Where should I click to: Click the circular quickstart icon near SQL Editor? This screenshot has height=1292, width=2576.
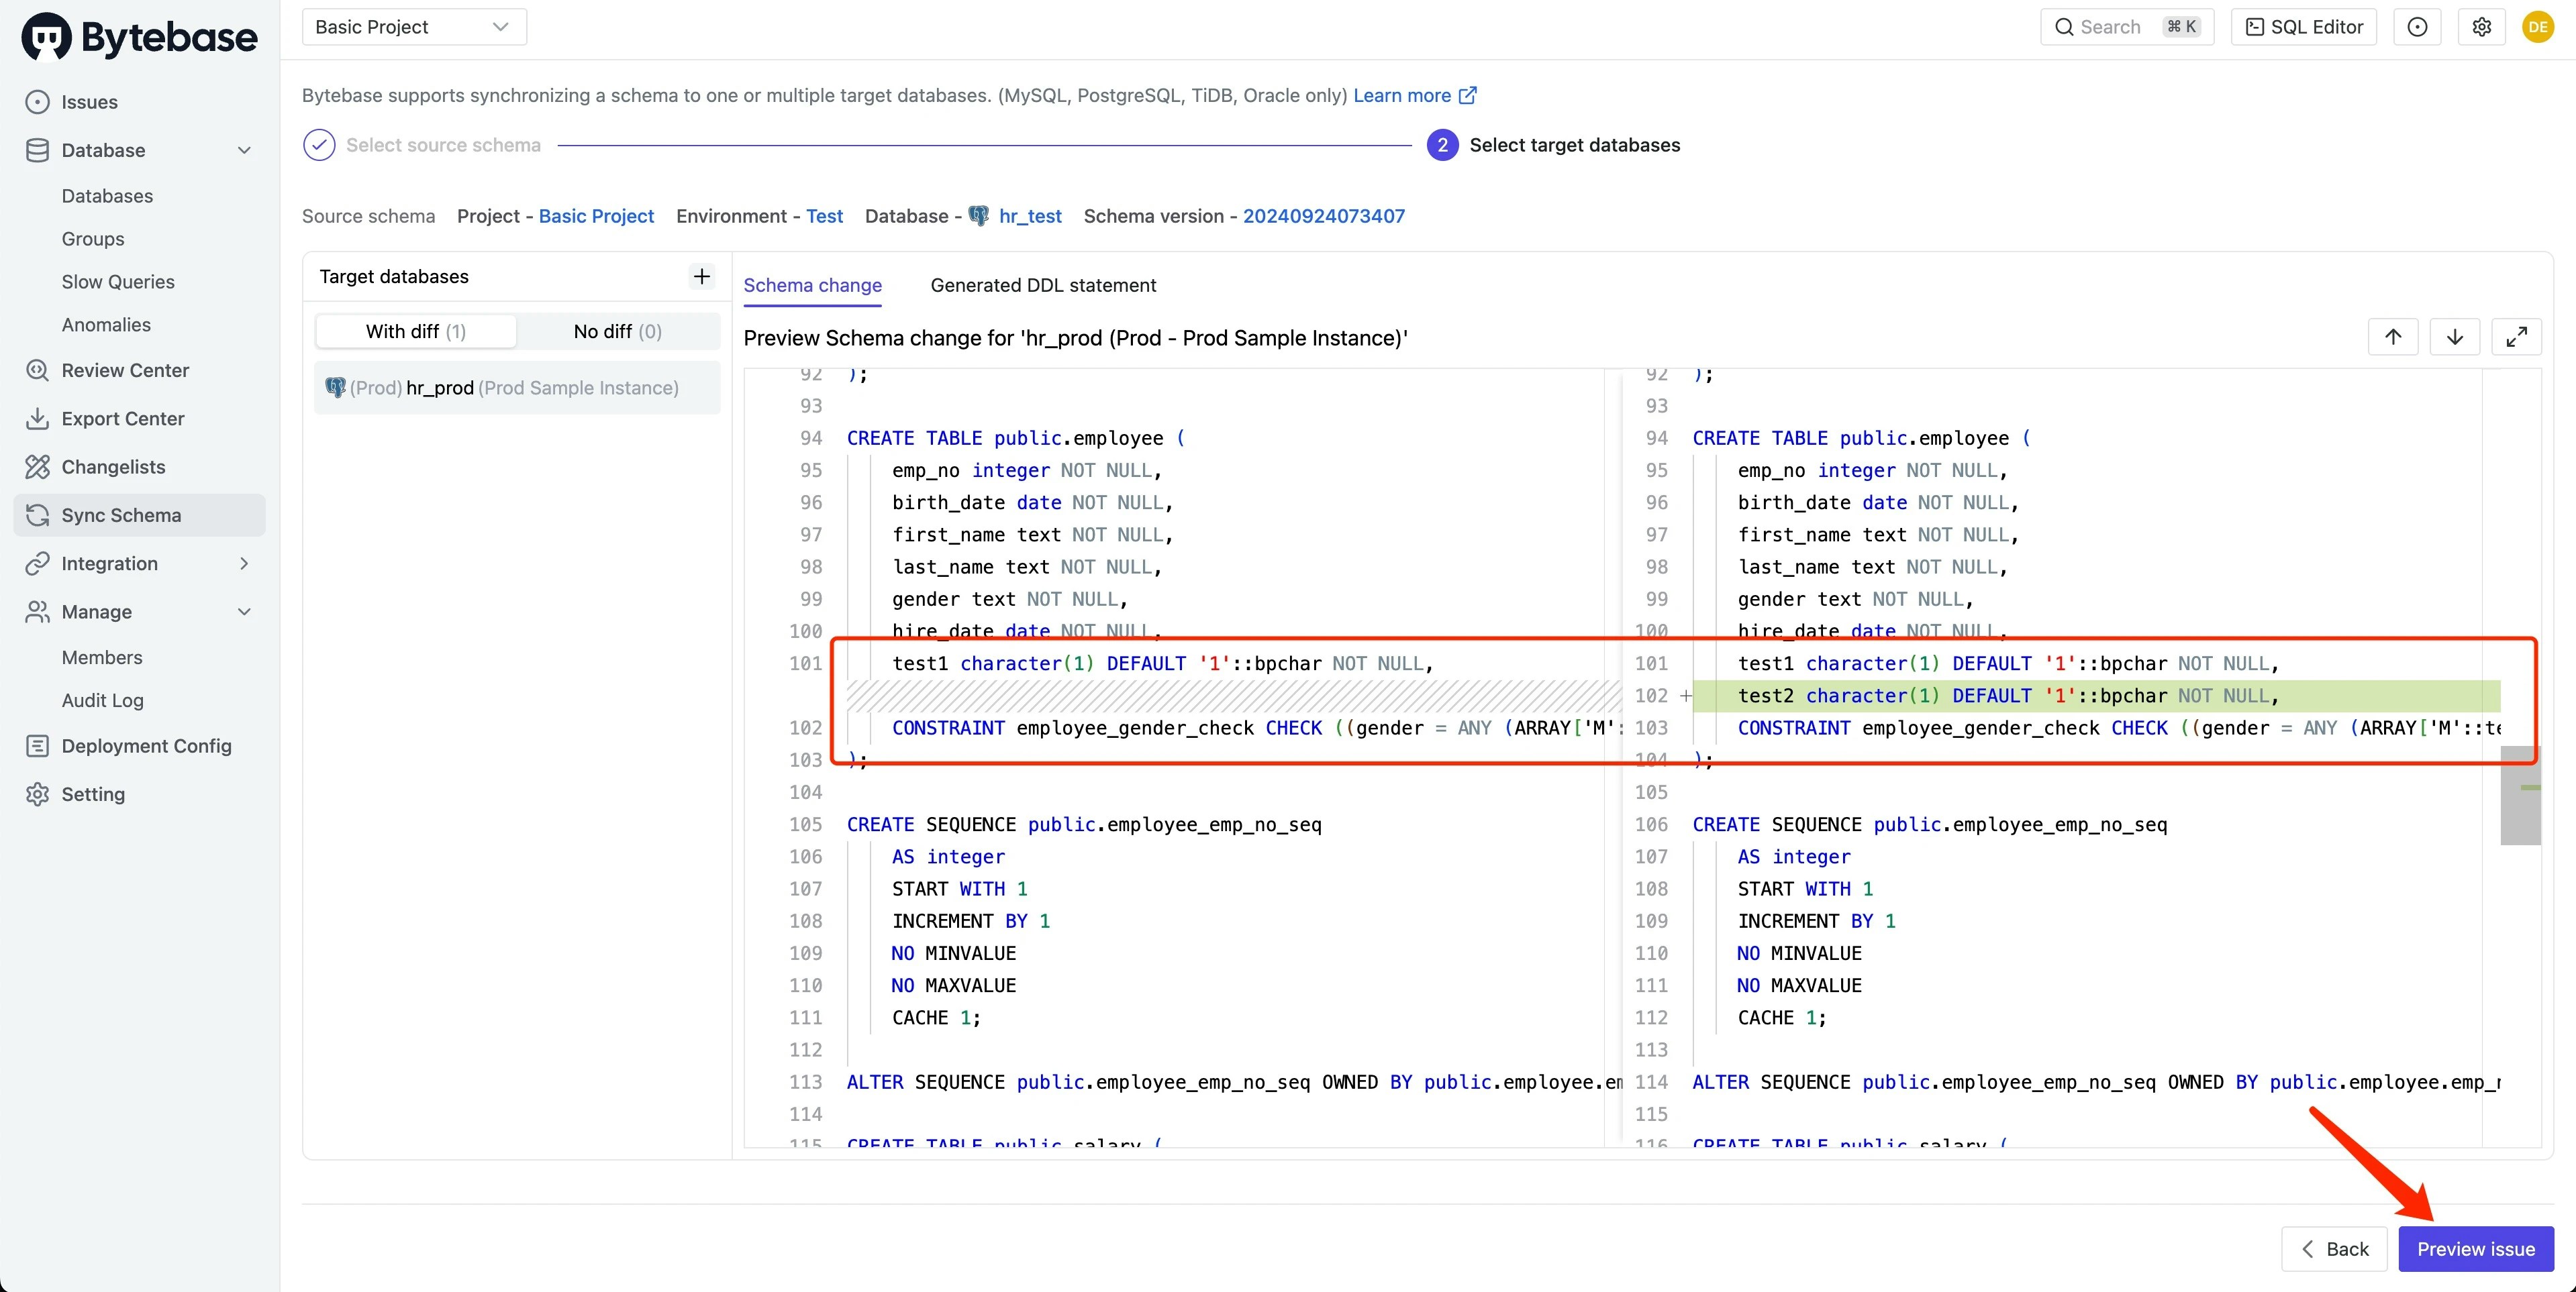coord(2417,27)
